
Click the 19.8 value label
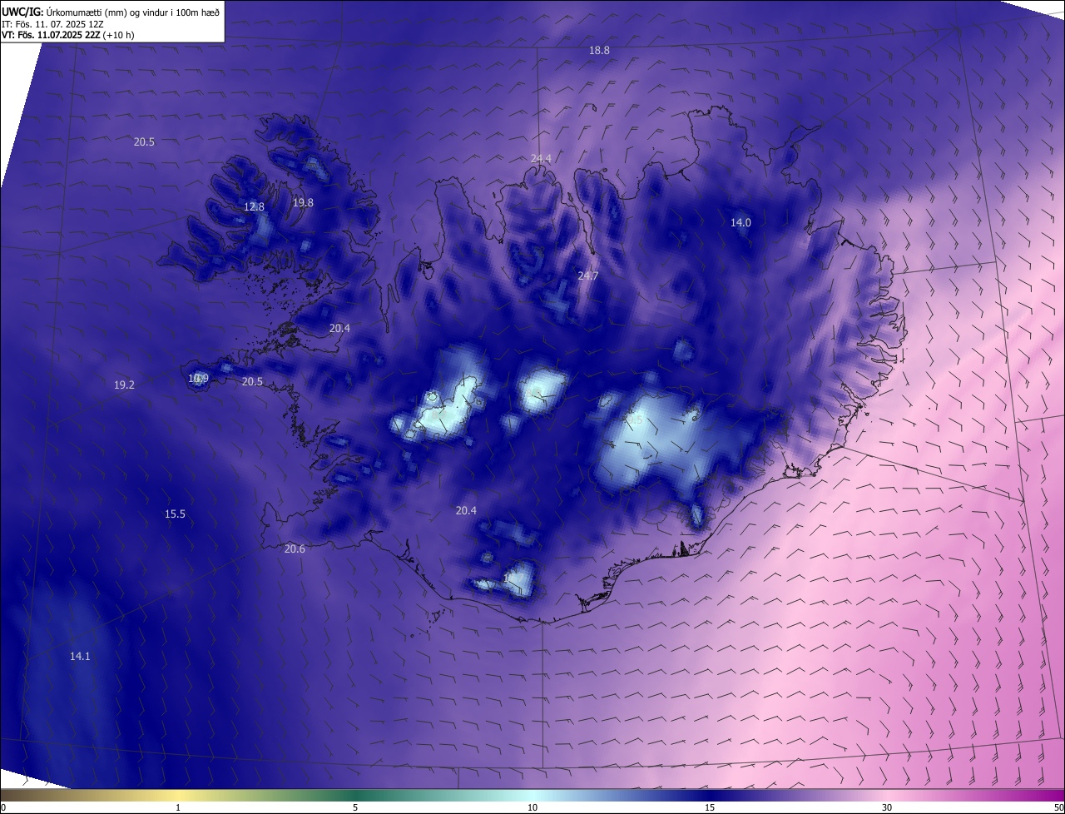(x=303, y=203)
